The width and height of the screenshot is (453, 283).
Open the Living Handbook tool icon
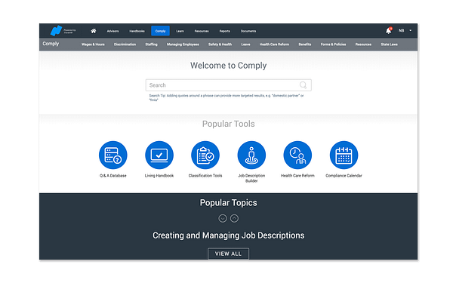(x=159, y=155)
